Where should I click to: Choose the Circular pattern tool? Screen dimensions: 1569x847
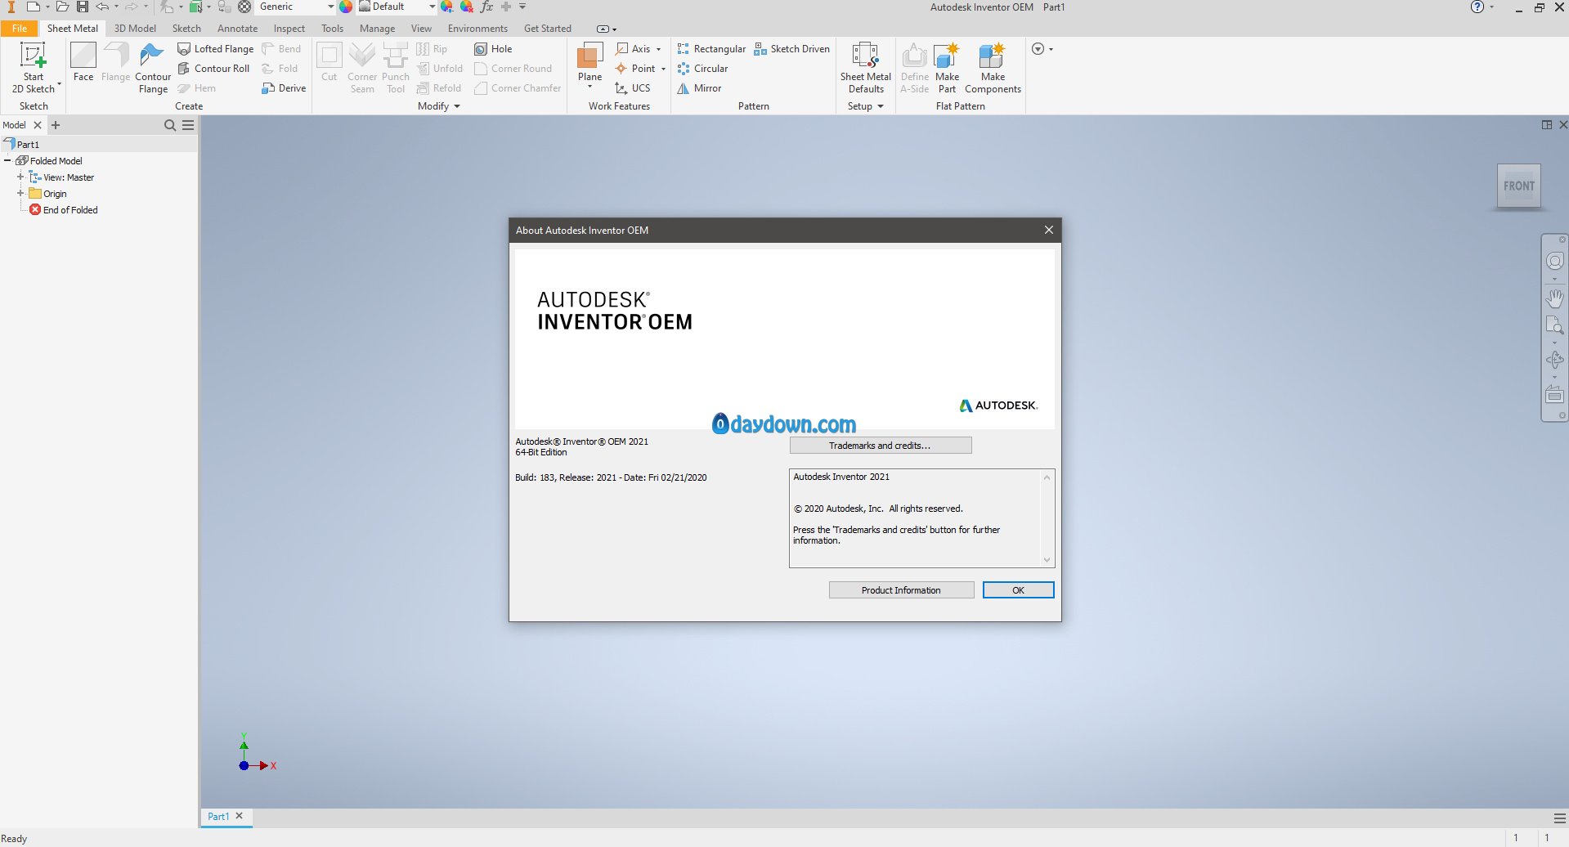tap(702, 69)
